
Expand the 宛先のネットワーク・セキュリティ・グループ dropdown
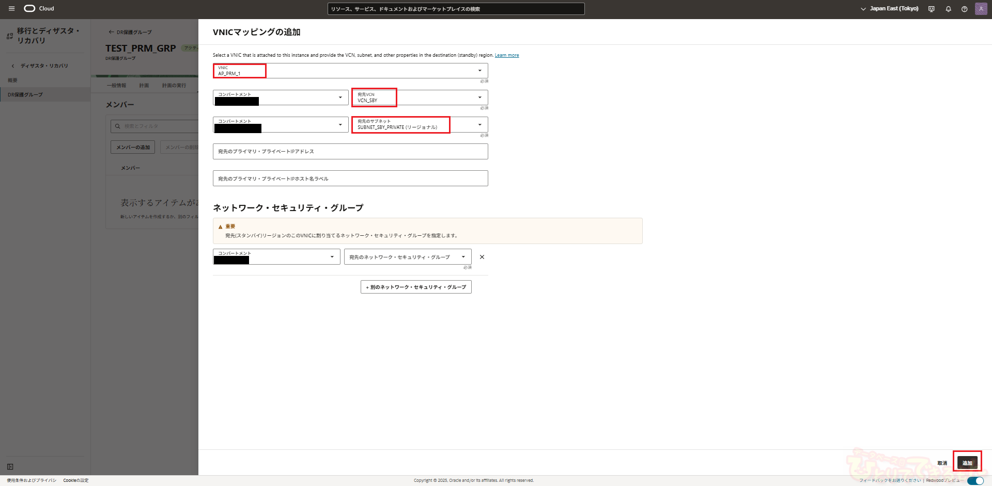[407, 257]
